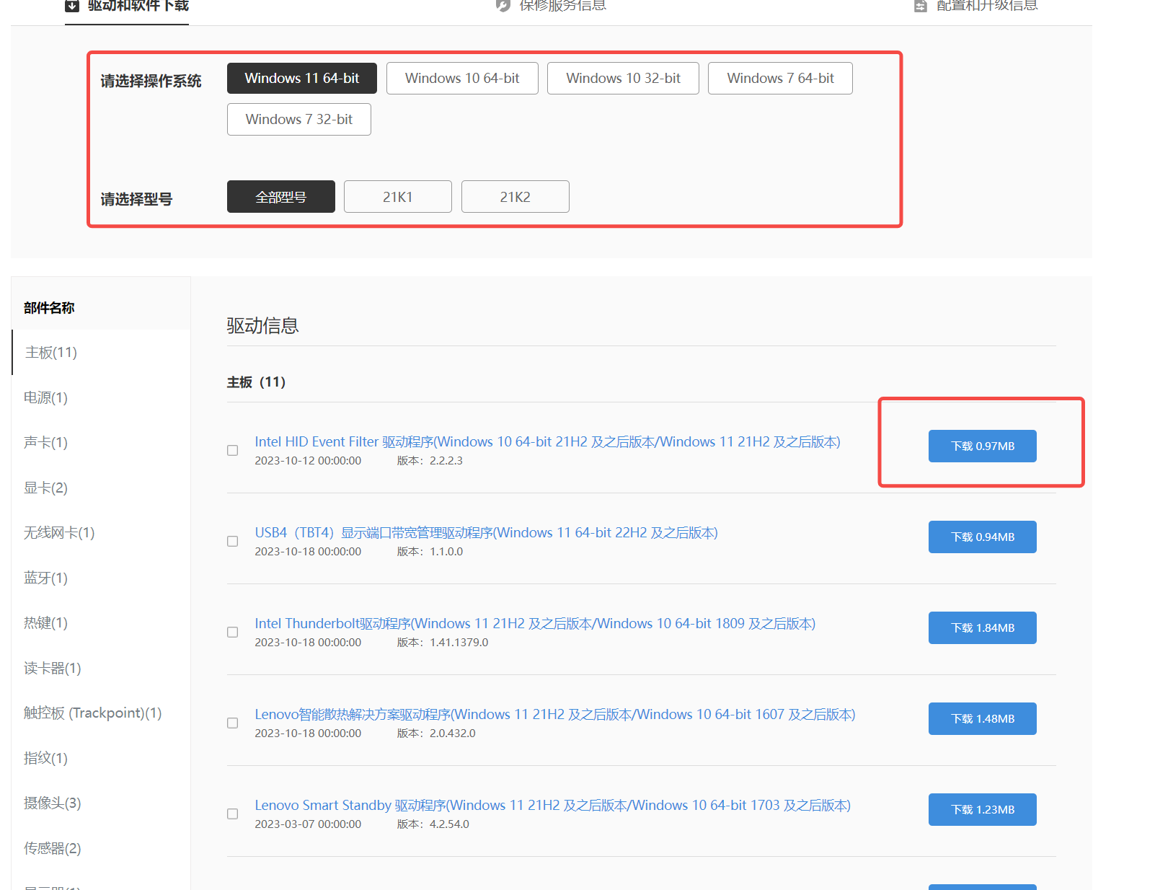Image resolution: width=1155 pixels, height=890 pixels.
Task: Select the 21K2 model type
Action: pos(515,197)
